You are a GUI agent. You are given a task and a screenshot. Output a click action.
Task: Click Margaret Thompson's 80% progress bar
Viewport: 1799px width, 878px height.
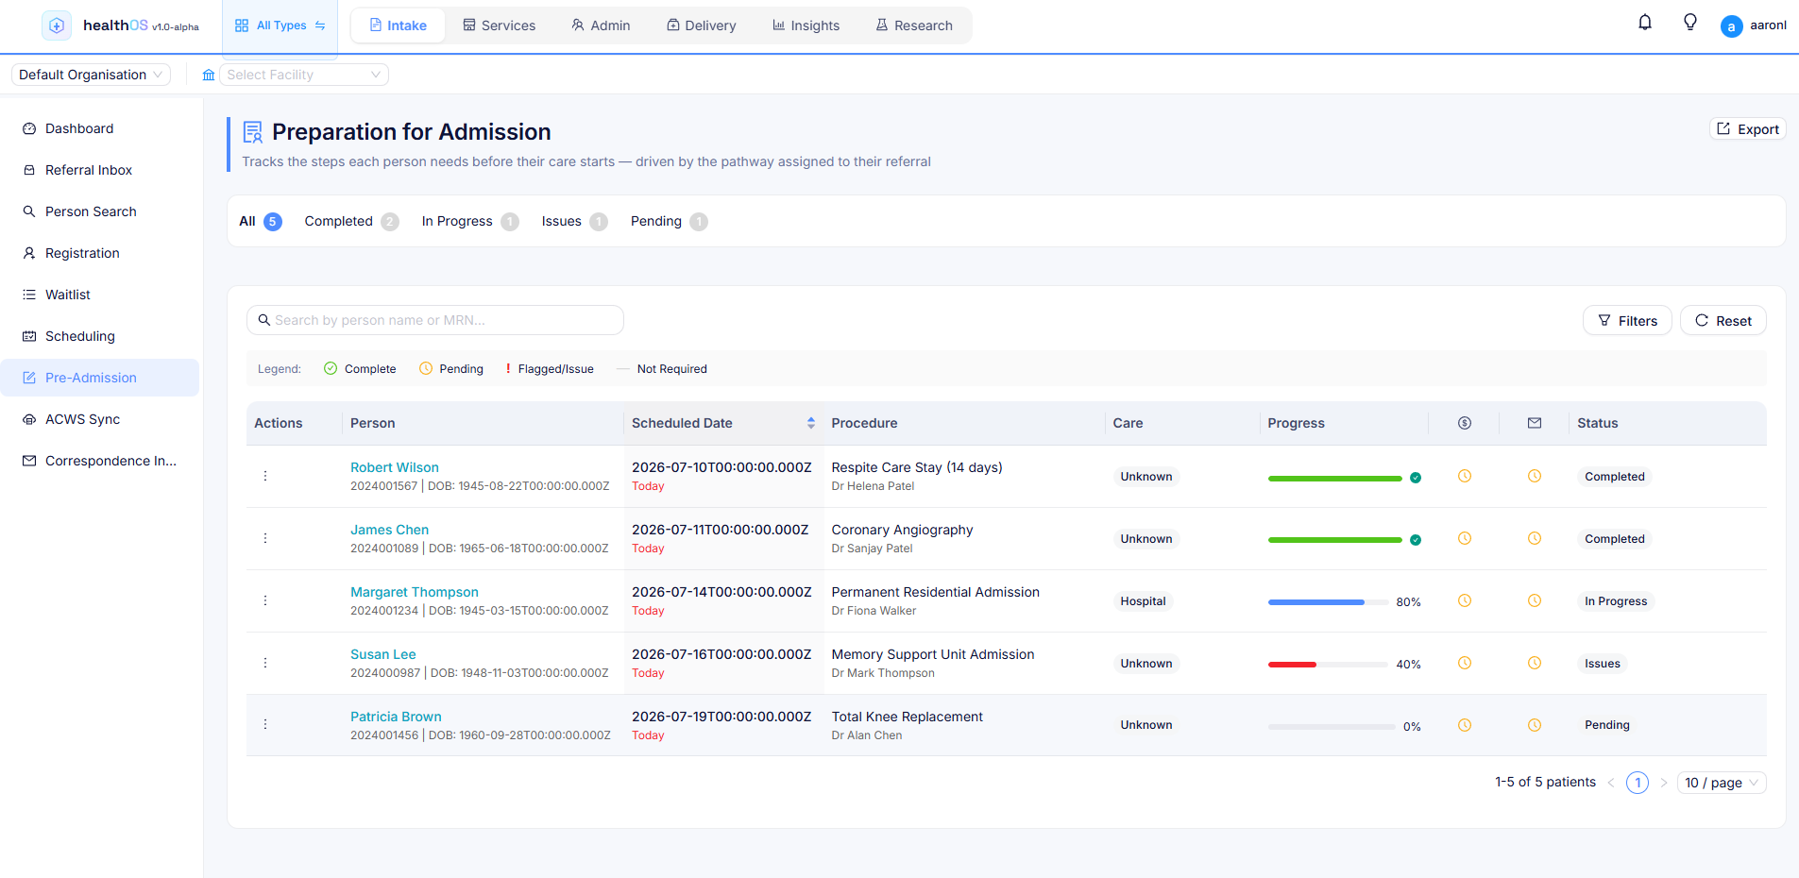coord(1328,602)
